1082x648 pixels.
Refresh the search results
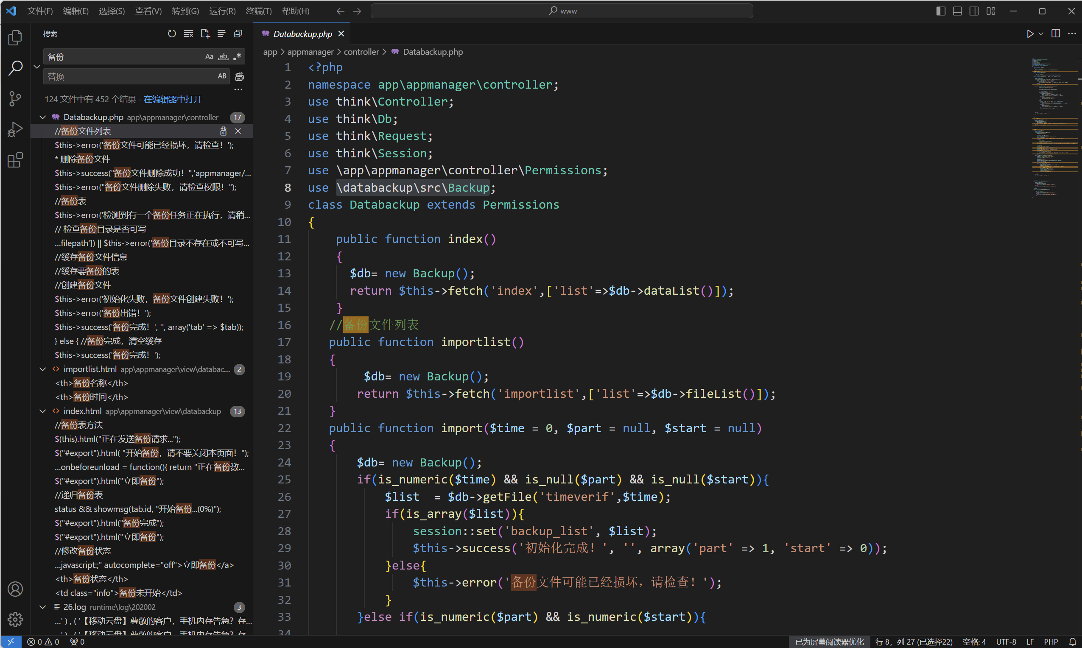pyautogui.click(x=172, y=34)
